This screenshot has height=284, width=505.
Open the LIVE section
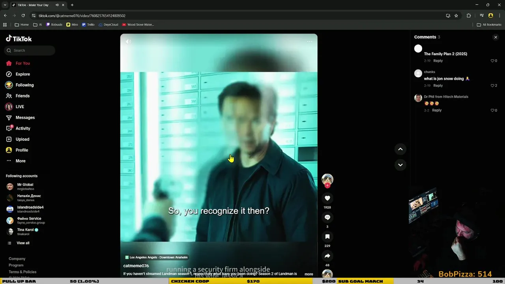click(15, 106)
